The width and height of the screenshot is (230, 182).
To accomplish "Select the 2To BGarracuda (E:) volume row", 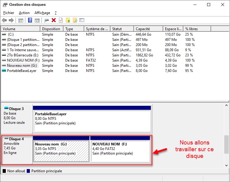I will [x=21, y=55].
